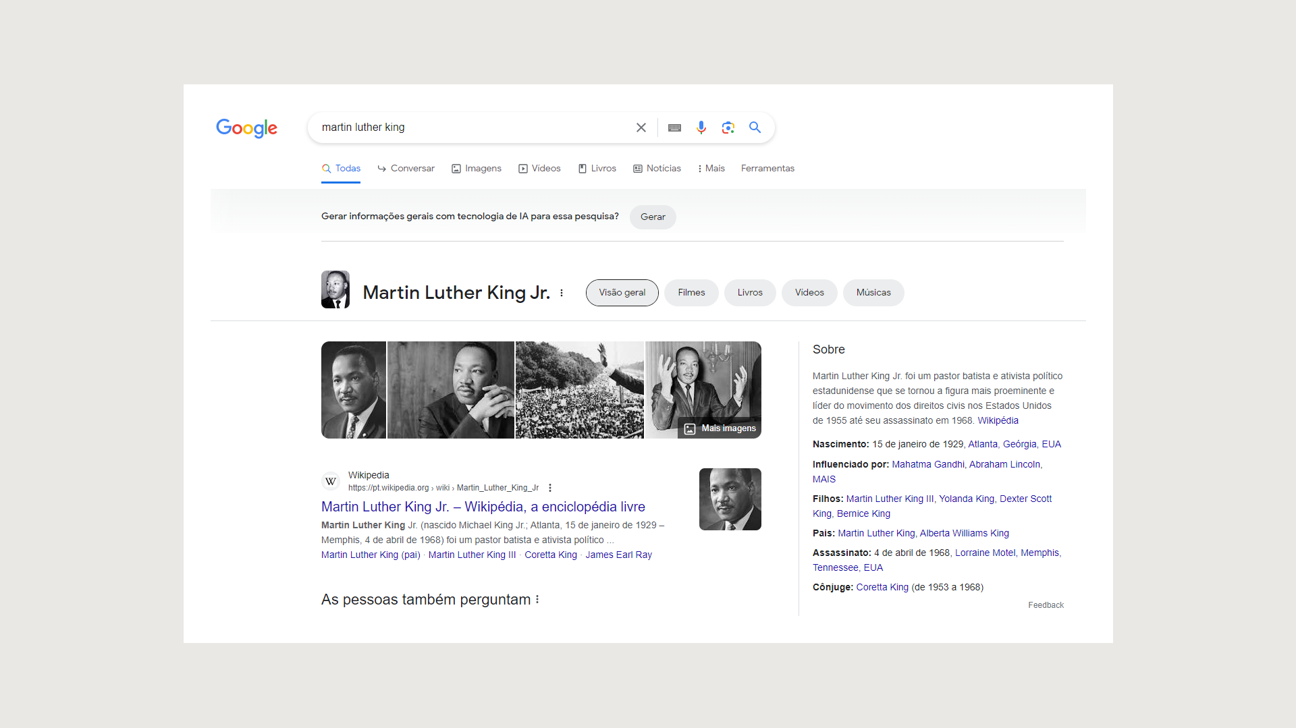Open Google Lens image search icon

[x=728, y=128]
